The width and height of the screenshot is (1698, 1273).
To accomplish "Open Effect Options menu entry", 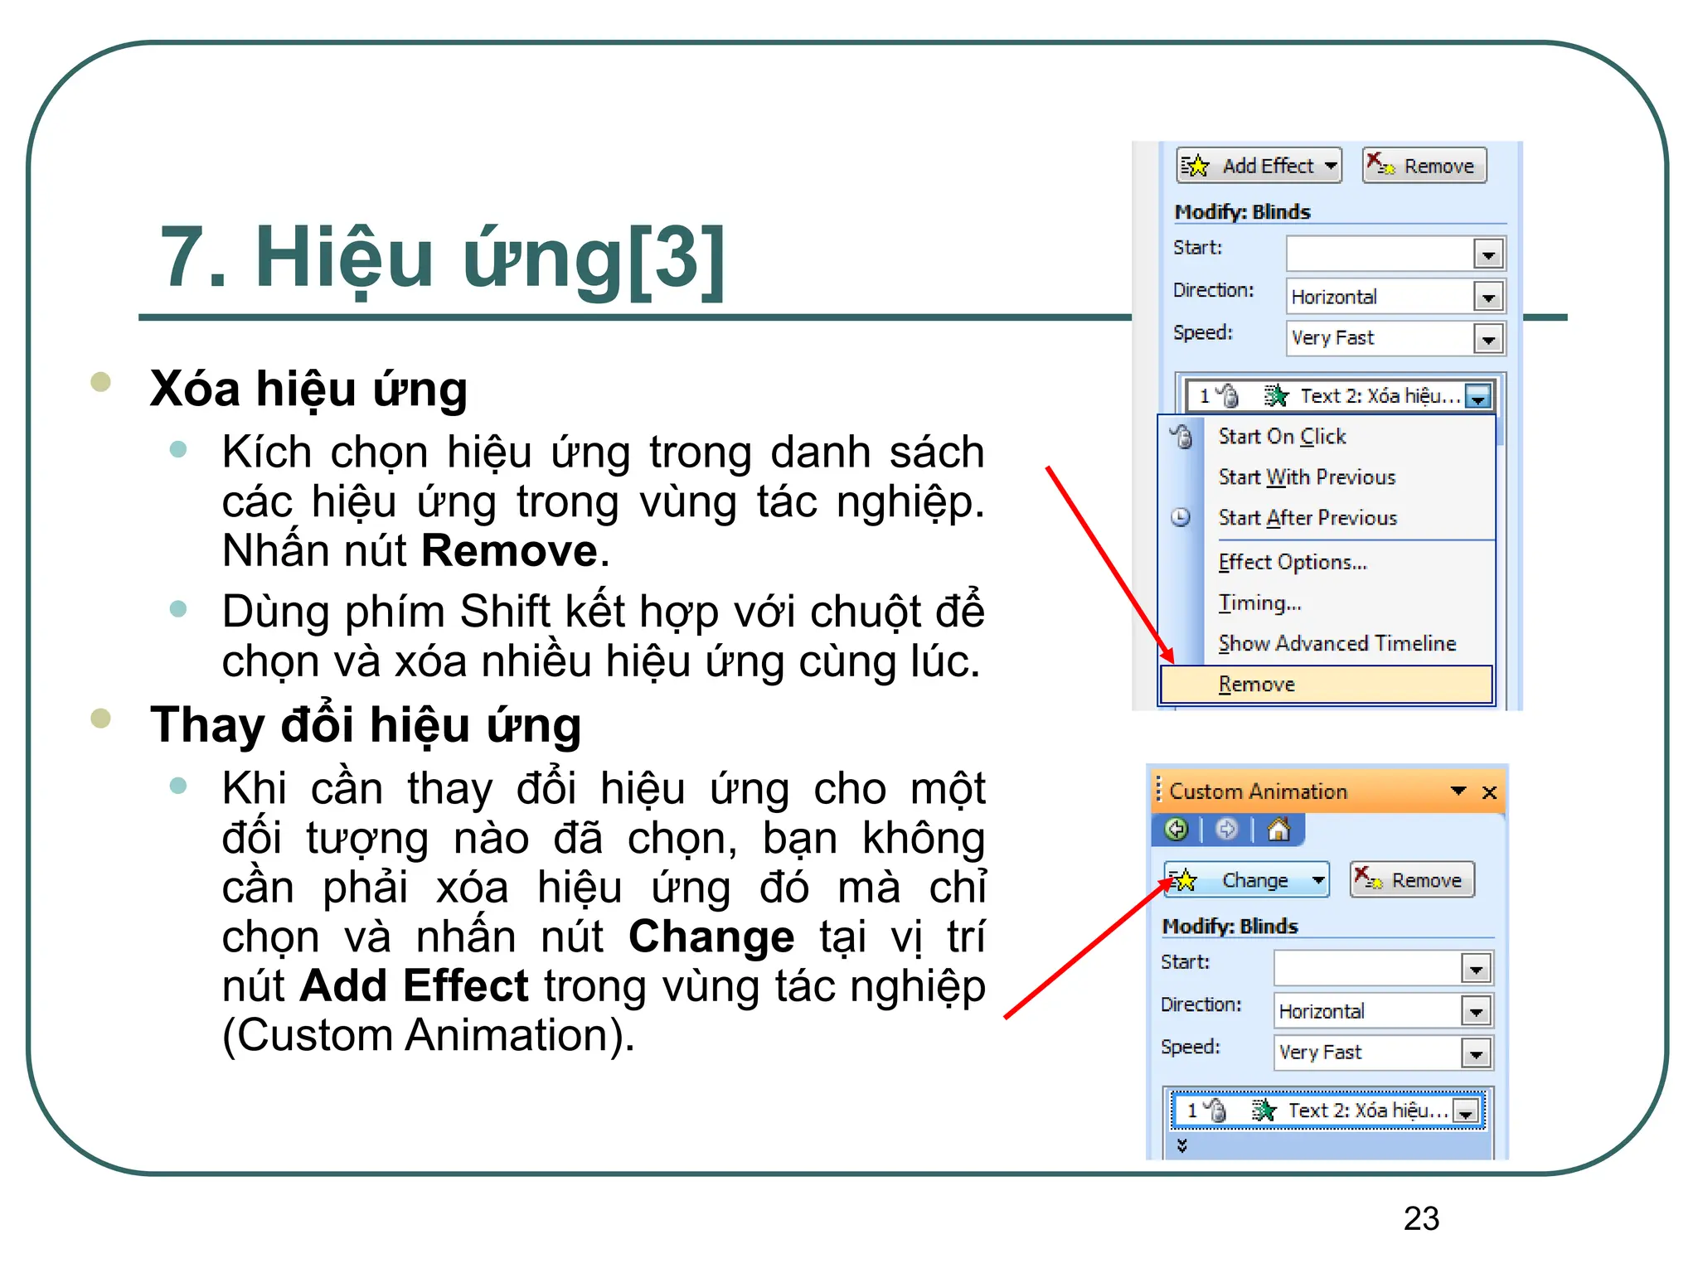I will (1292, 562).
